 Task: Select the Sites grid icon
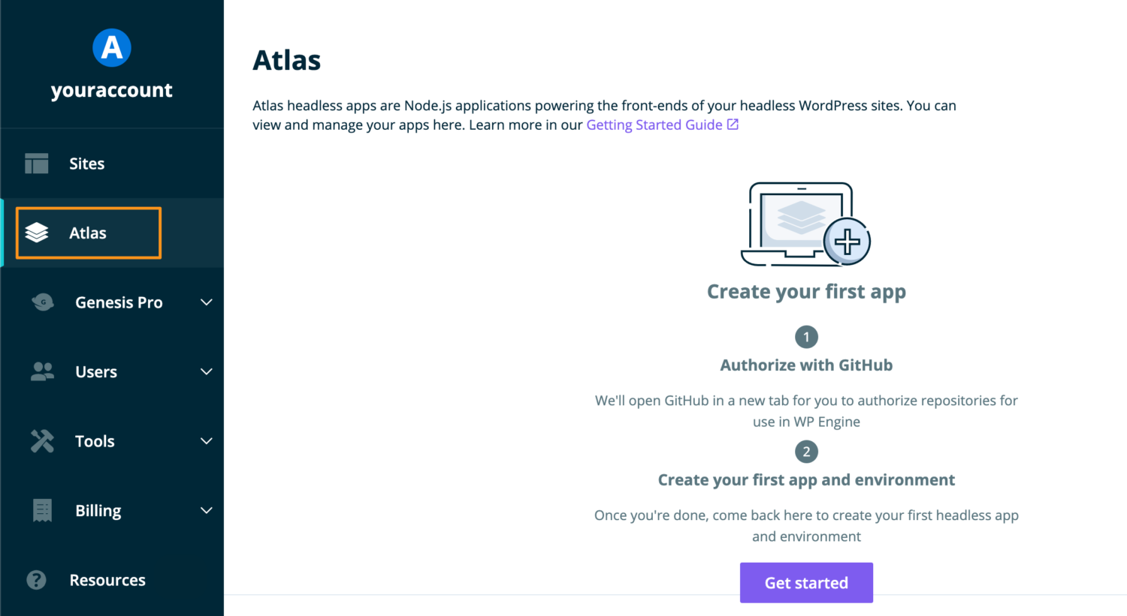click(x=36, y=163)
